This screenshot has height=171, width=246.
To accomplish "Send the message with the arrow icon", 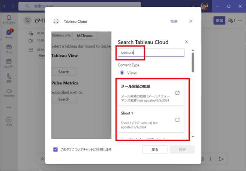I will tap(221, 159).
